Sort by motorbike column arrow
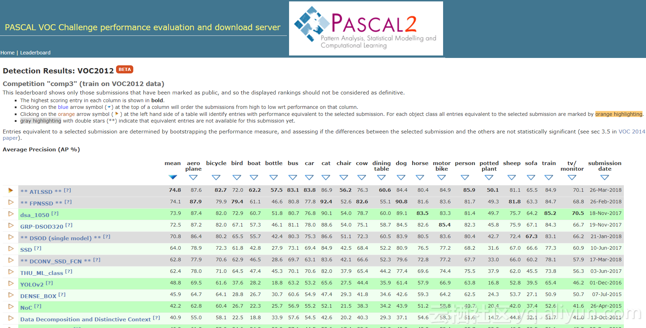This screenshot has height=328, width=646. [x=441, y=177]
